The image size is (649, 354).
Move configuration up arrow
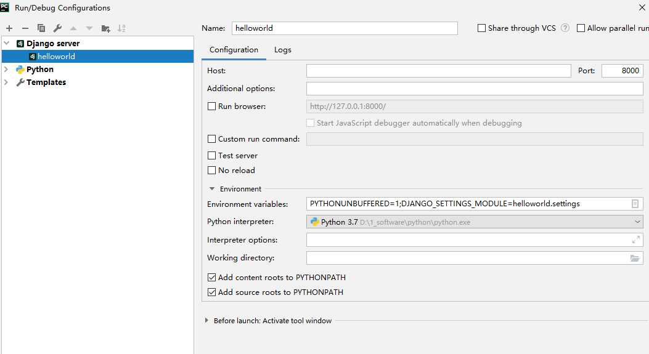pyautogui.click(x=73, y=28)
